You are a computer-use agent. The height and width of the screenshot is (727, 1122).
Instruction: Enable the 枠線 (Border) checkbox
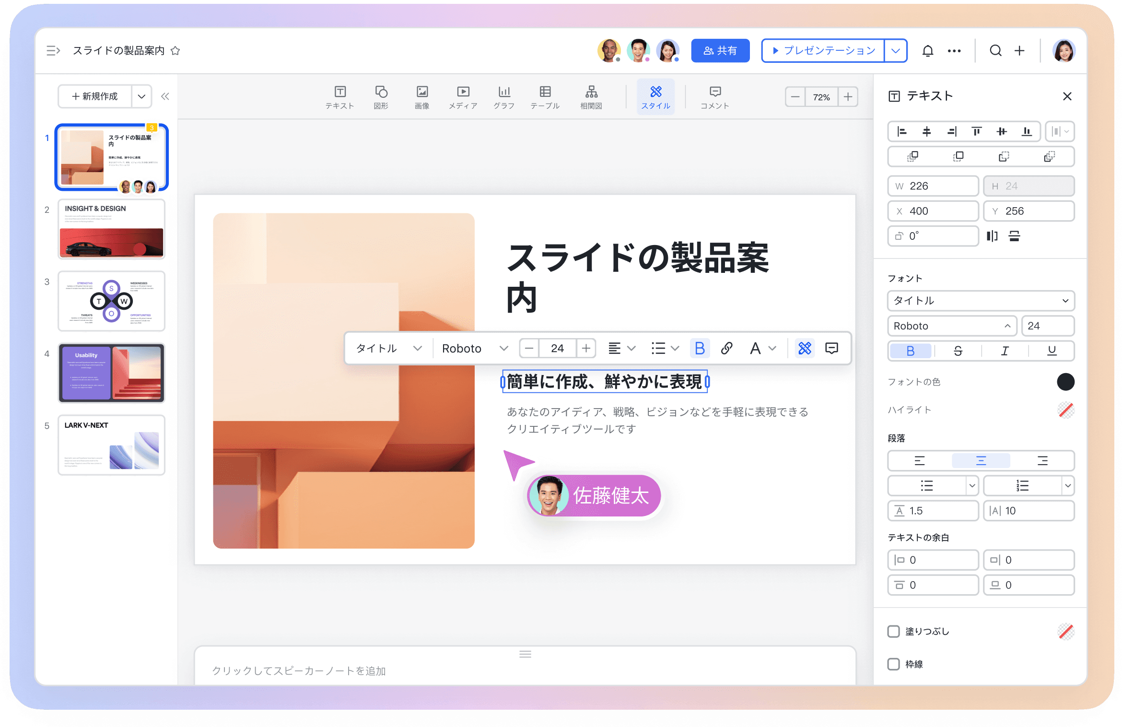pos(893,664)
